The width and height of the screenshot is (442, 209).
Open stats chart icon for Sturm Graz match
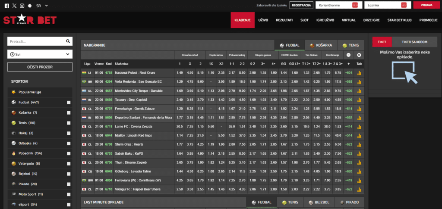[x=359, y=145]
